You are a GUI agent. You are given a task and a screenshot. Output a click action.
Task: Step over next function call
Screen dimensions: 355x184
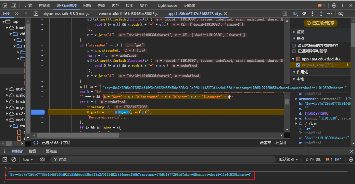[304, 14]
